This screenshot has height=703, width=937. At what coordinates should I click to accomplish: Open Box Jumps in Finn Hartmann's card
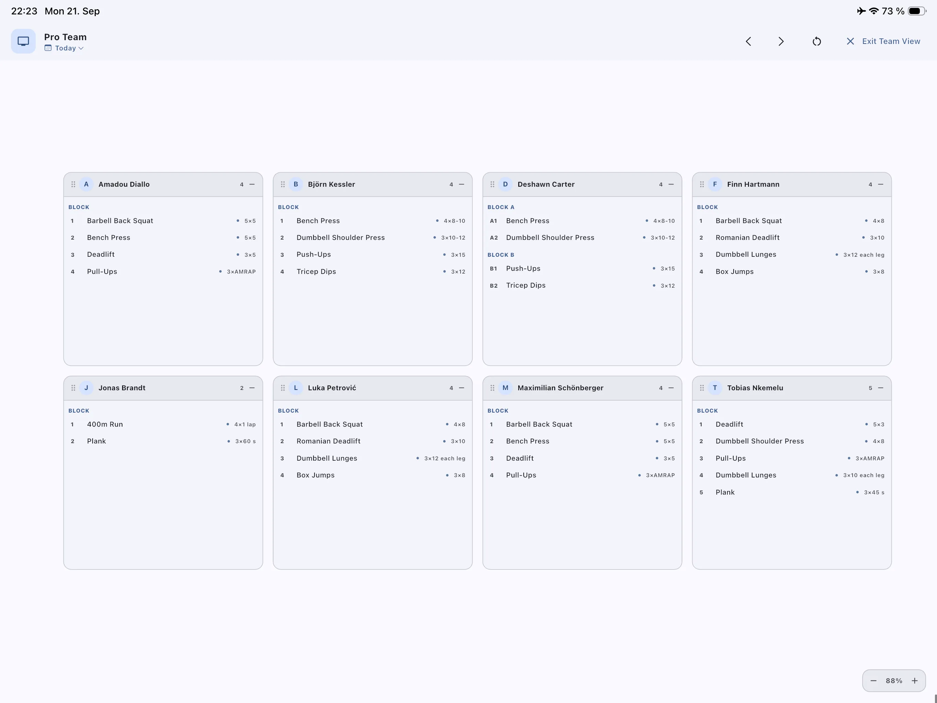[792, 272]
